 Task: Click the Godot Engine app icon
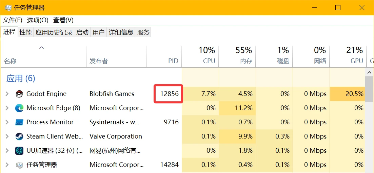19,94
